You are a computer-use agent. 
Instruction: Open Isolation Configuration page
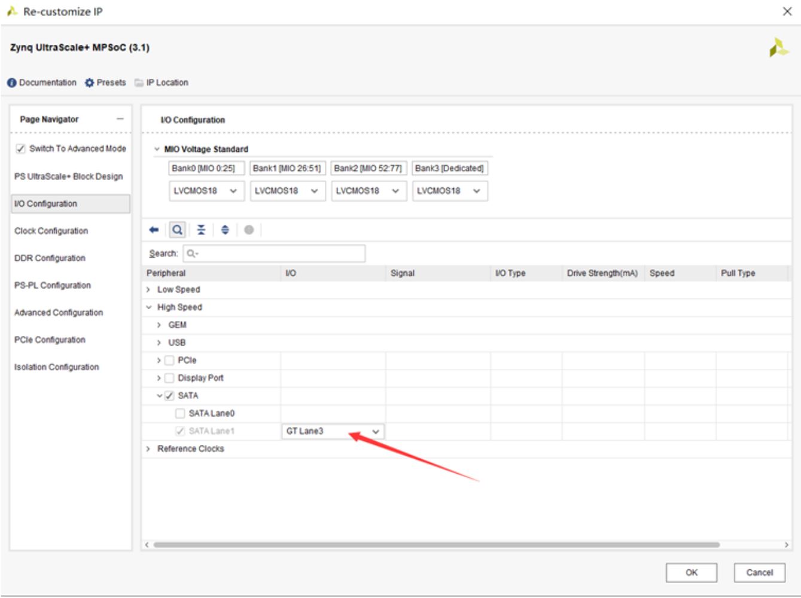(x=56, y=367)
